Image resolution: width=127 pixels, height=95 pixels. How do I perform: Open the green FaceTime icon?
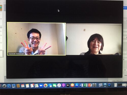(x=55, y=85)
